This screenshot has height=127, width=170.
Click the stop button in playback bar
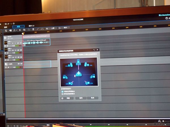(11, 126)
